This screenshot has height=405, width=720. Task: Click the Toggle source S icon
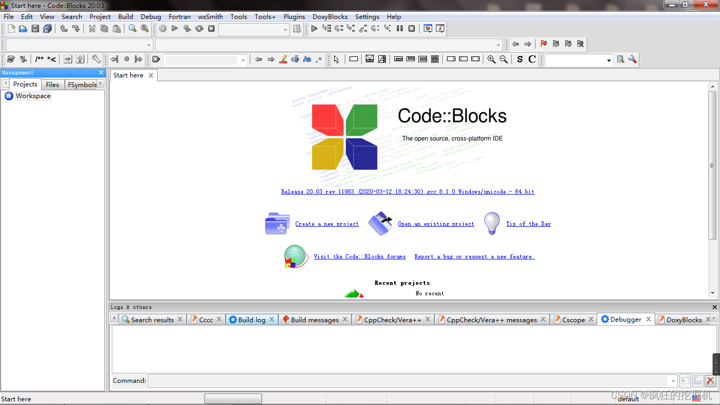[520, 59]
